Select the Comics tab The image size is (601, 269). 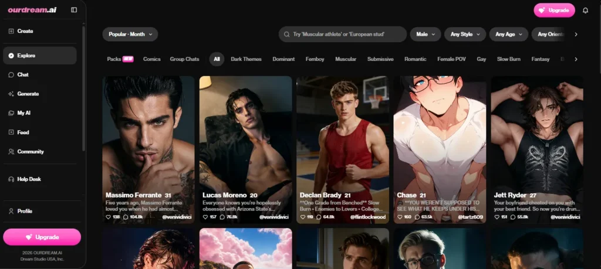[152, 59]
